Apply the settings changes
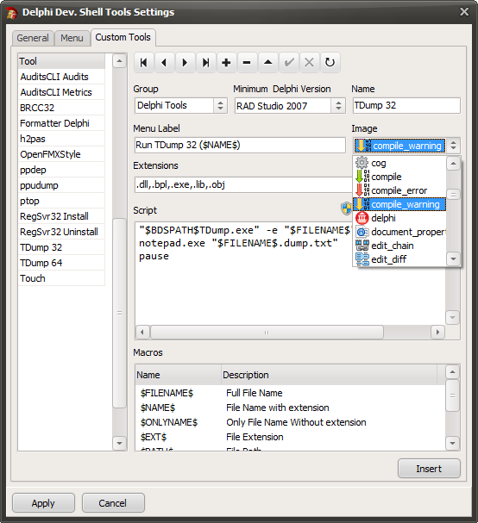 click(x=43, y=503)
